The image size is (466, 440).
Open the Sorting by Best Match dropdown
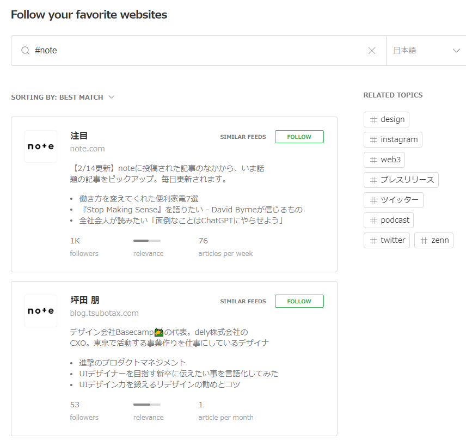pos(63,97)
